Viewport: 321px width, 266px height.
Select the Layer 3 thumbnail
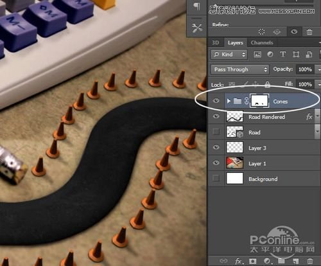click(235, 147)
